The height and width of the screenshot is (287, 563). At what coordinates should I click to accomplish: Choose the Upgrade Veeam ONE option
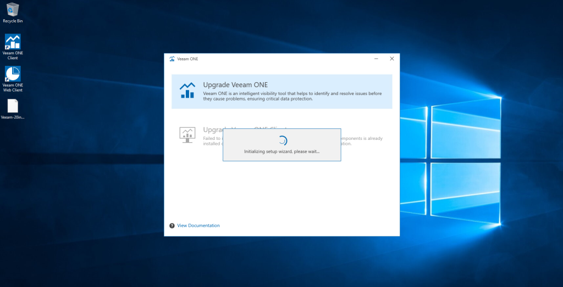282,91
